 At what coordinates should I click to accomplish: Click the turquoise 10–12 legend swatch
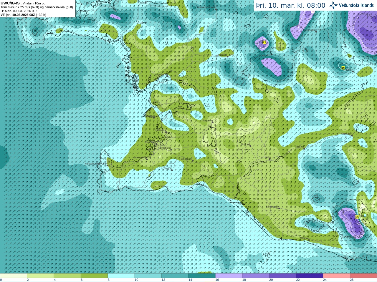click(148, 276)
